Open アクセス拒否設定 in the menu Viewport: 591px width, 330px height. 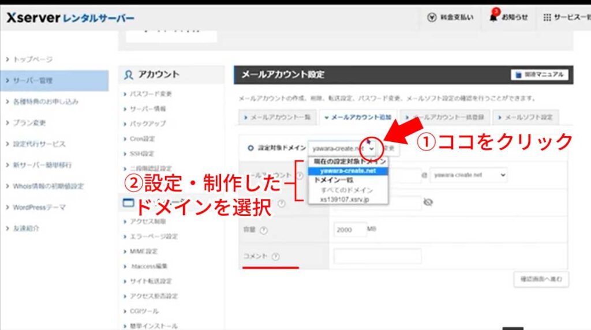154,296
